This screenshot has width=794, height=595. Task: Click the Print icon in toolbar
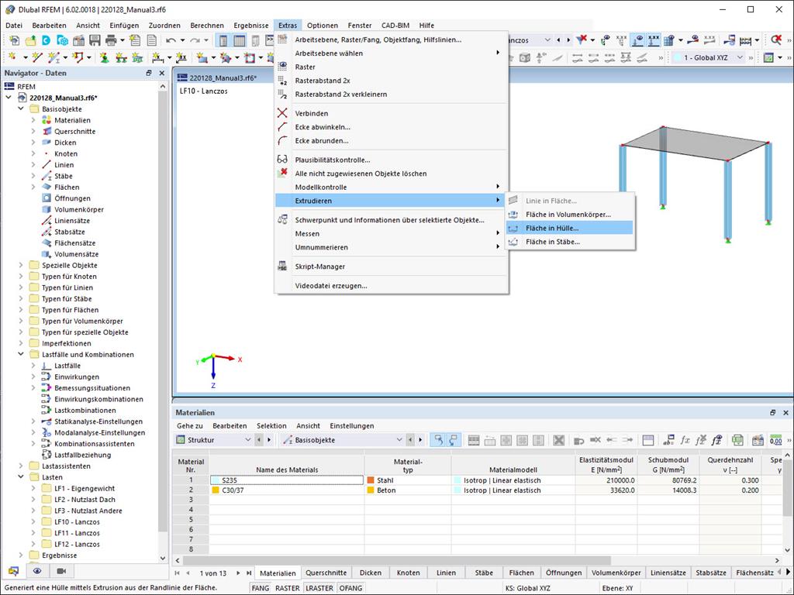click(111, 40)
